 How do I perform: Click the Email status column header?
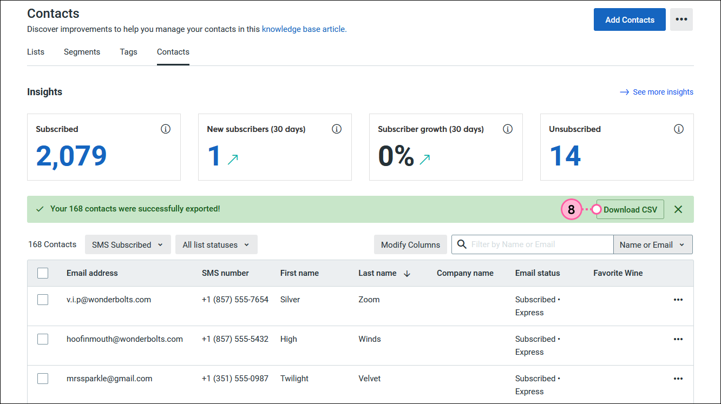[538, 273]
